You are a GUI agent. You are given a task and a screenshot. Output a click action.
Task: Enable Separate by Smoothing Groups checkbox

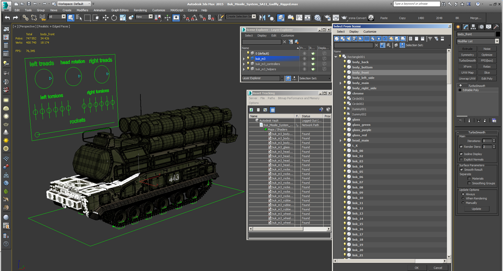click(469, 183)
